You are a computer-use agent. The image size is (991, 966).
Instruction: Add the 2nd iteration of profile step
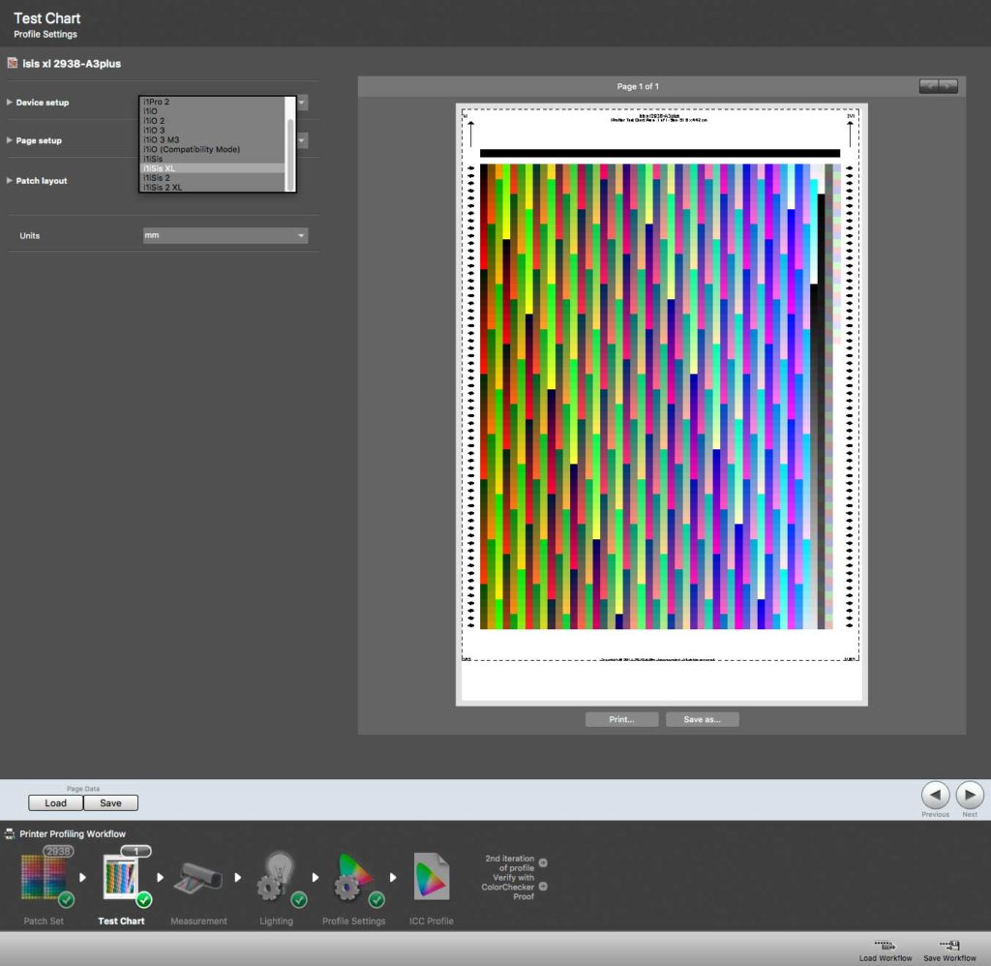coord(543,862)
